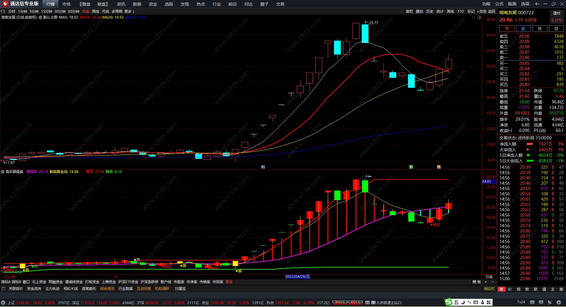Click the monitor icon in status bar
566x307 pixels.
[x=541, y=302]
